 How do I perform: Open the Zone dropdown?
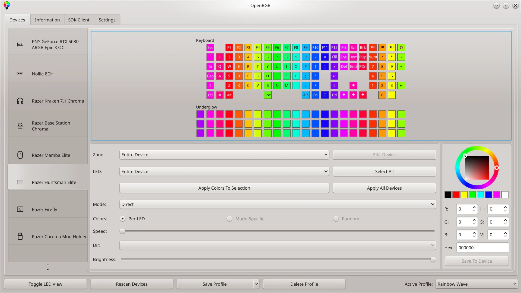pos(224,155)
